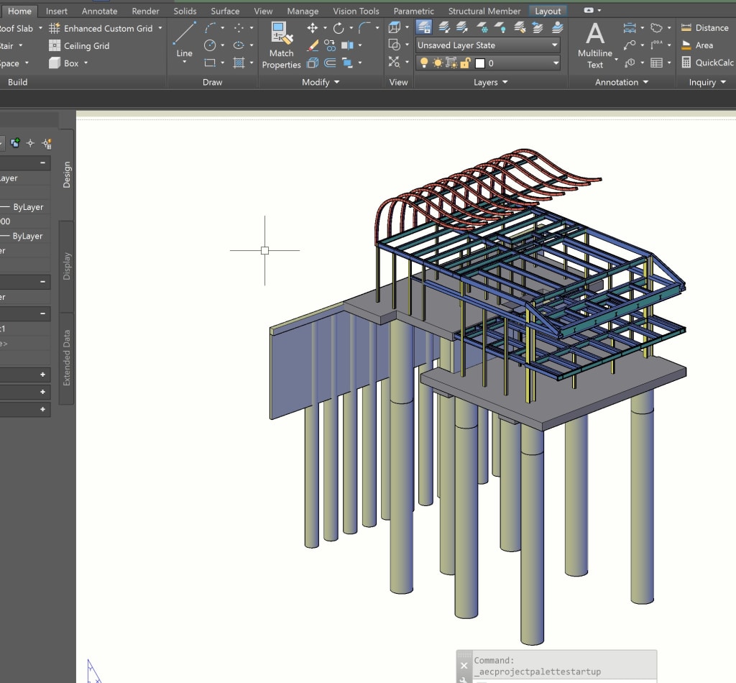
Task: Switch to the Layout ribbon tab
Action: (x=548, y=11)
